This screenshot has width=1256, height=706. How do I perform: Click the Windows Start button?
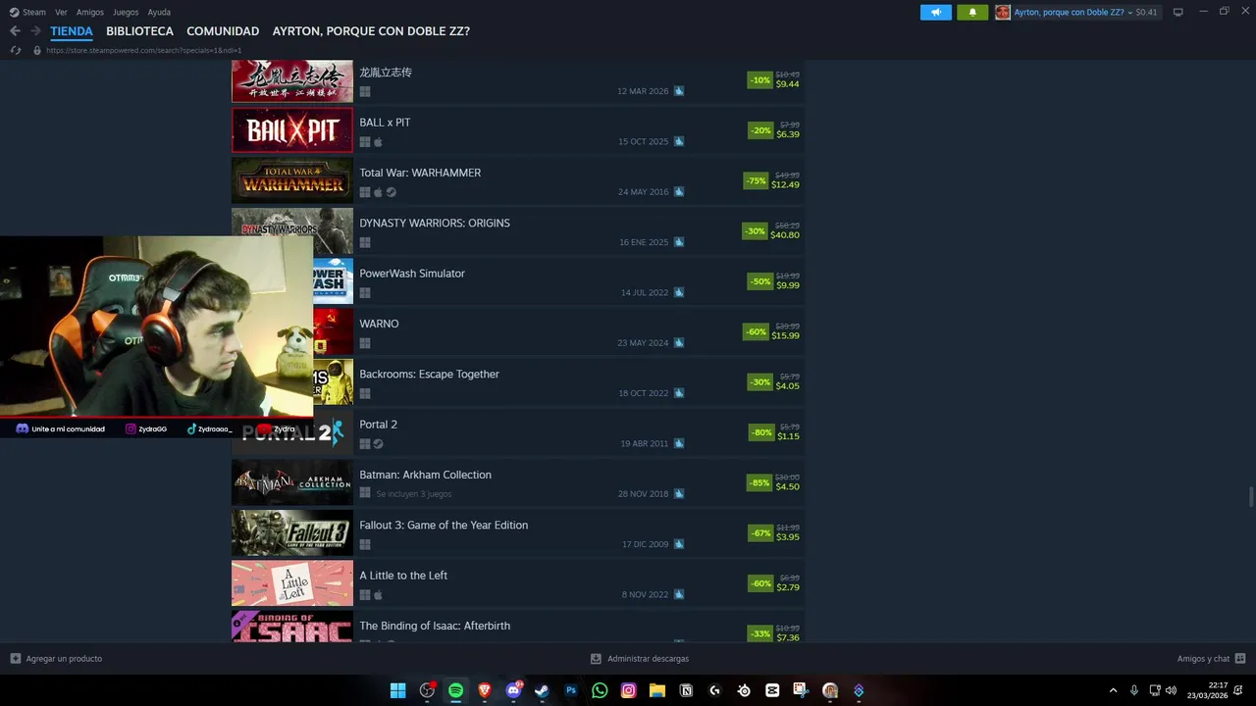tap(397, 690)
